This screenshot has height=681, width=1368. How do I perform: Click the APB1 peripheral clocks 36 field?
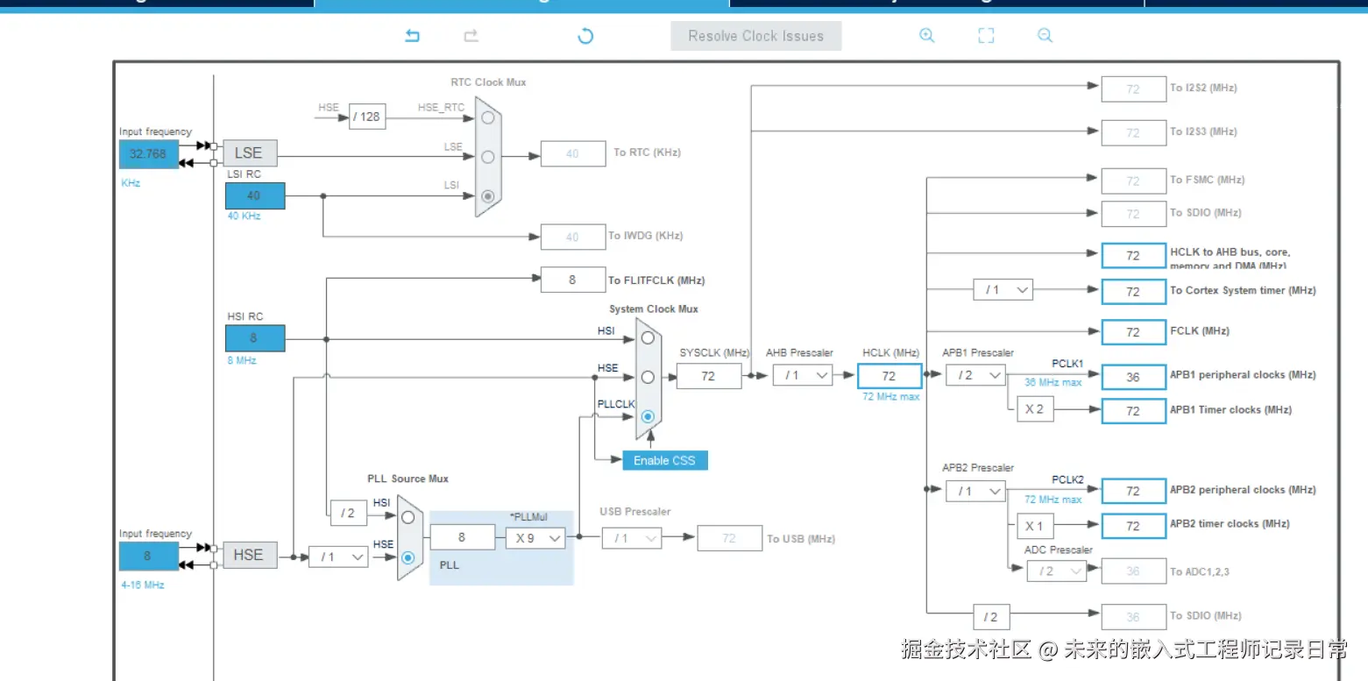click(x=1134, y=377)
